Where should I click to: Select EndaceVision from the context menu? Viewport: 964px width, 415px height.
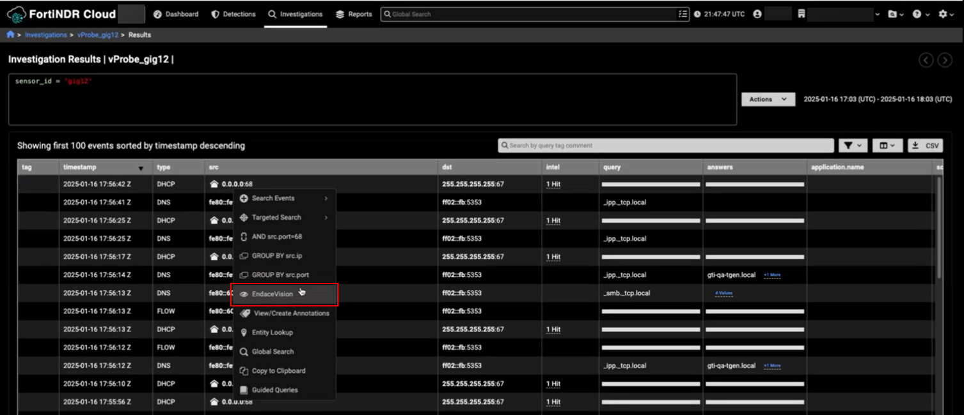pos(271,294)
